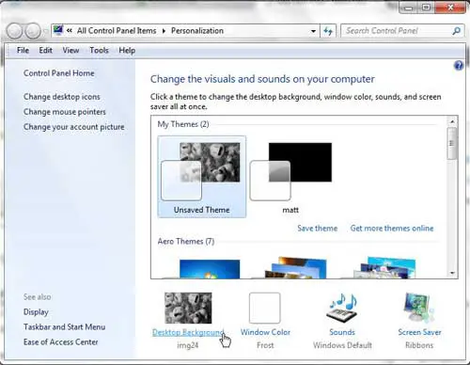Click the Window Color text link
470x365 pixels.
265,332
